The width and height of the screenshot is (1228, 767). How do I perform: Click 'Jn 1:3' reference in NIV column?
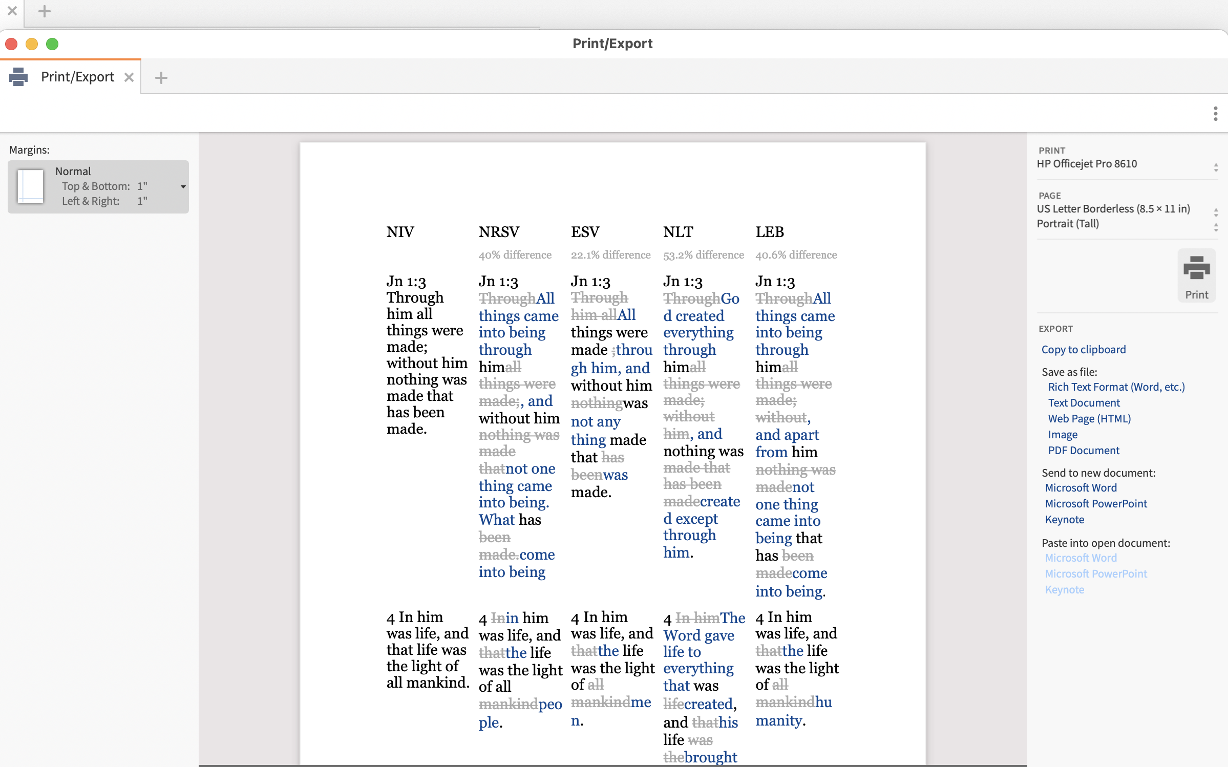click(x=406, y=282)
